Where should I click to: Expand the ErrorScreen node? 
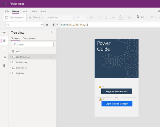pos(10,68)
